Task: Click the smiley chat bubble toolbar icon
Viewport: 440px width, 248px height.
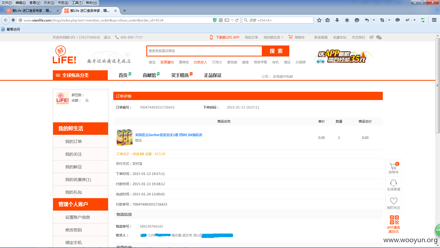Action: click(x=357, y=20)
